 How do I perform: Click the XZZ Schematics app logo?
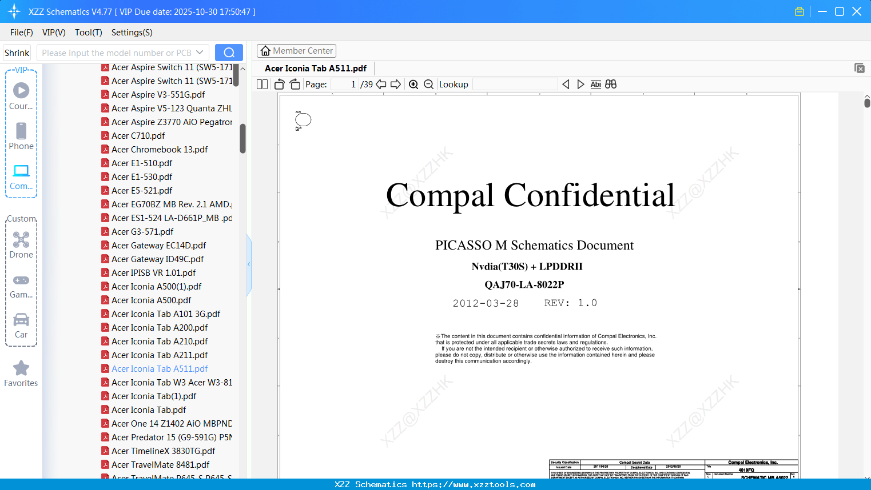click(14, 11)
